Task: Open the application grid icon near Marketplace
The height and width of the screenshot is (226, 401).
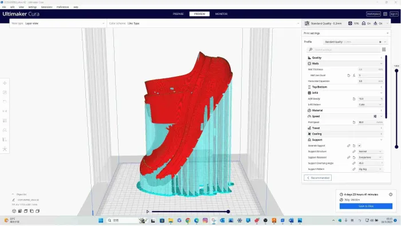Action: 385,14
